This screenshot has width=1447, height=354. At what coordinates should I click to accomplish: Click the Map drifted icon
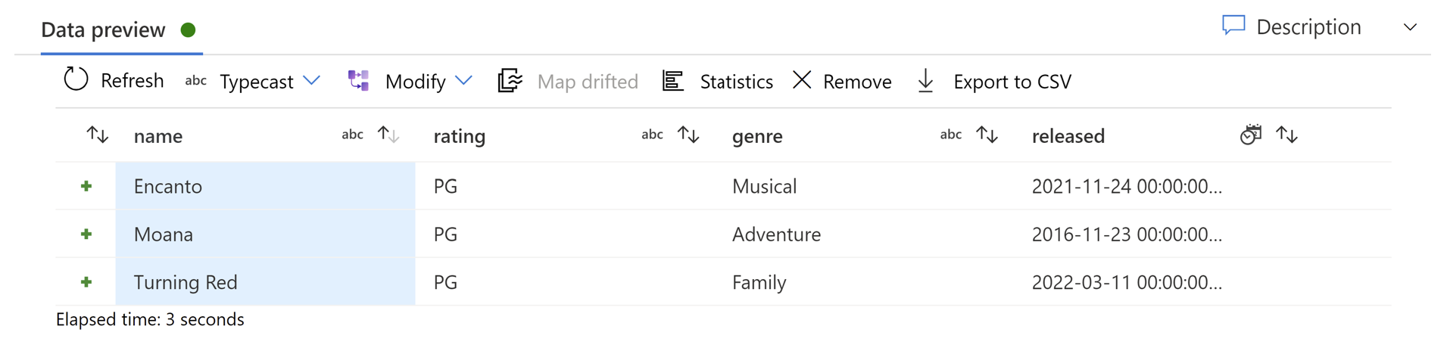point(510,80)
